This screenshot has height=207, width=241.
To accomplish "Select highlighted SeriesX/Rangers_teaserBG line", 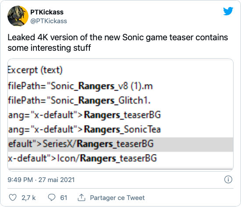I will [x=120, y=144].
